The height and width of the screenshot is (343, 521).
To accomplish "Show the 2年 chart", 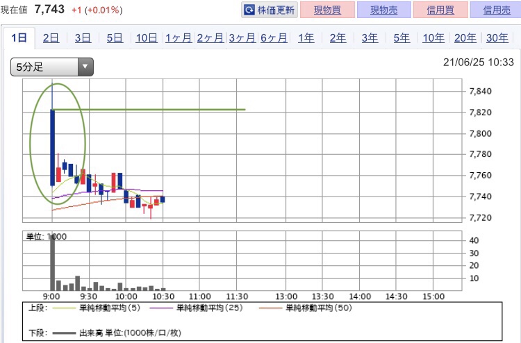I will coord(338,38).
